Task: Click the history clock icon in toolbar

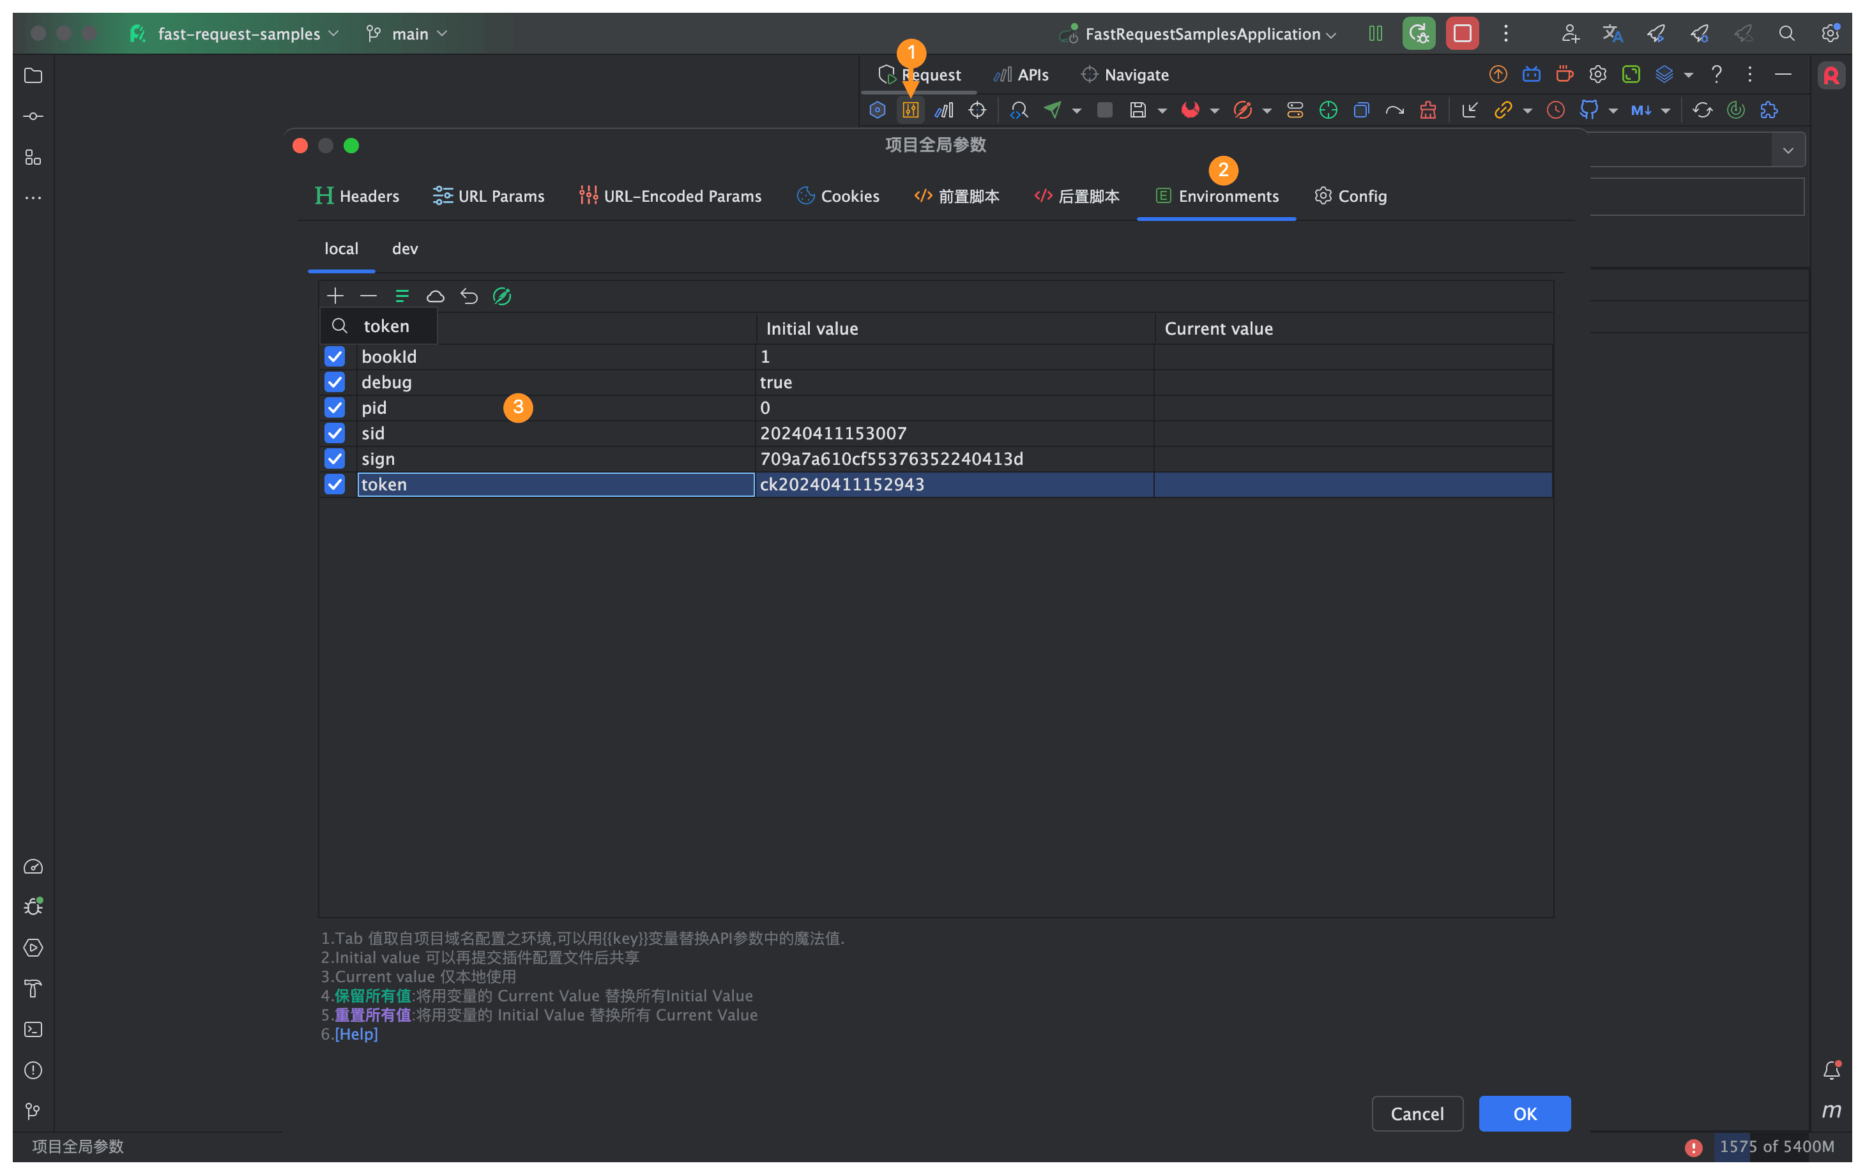Action: tap(1555, 110)
